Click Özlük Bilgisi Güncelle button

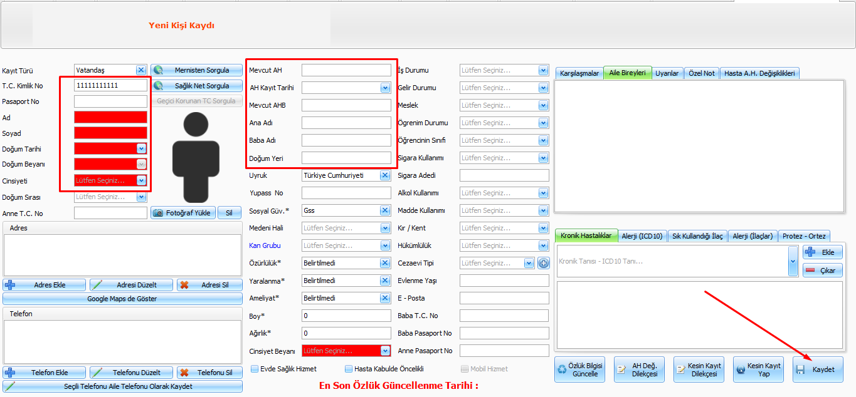tap(579, 369)
